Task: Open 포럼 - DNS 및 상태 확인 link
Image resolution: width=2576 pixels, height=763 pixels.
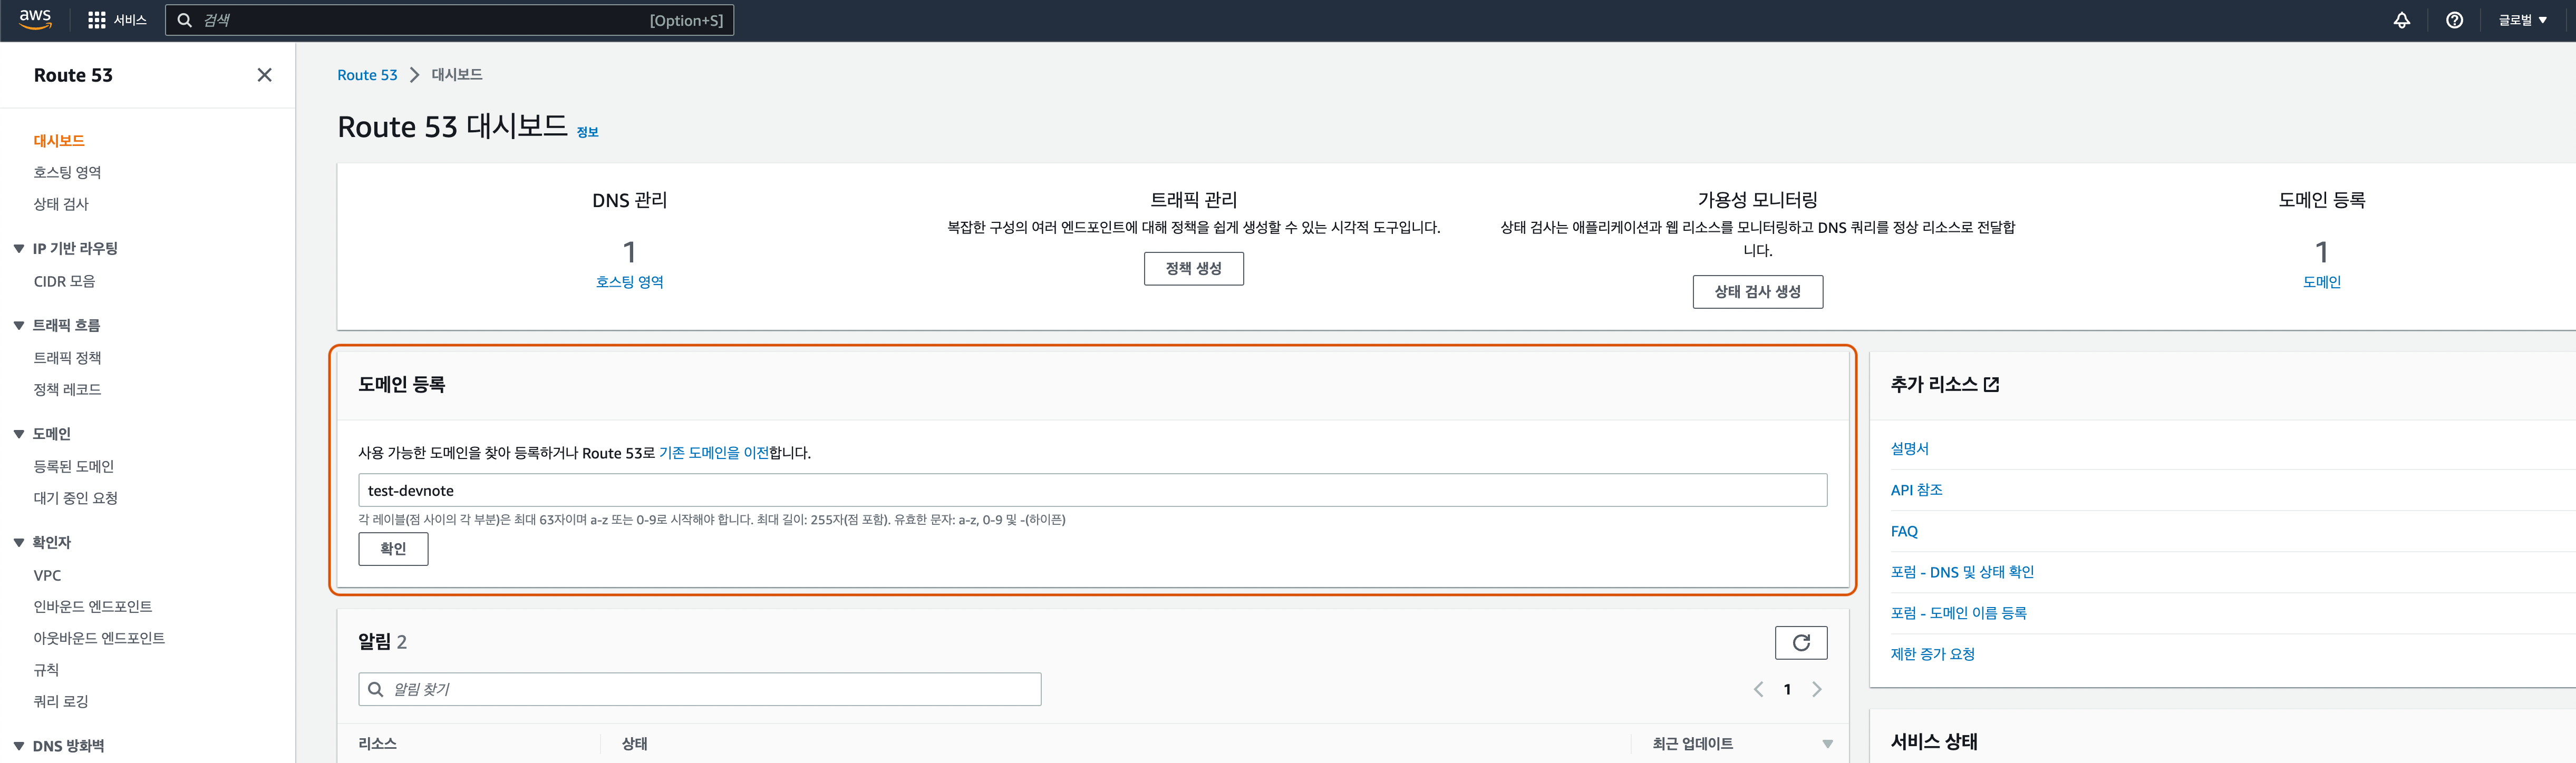Action: point(1962,572)
